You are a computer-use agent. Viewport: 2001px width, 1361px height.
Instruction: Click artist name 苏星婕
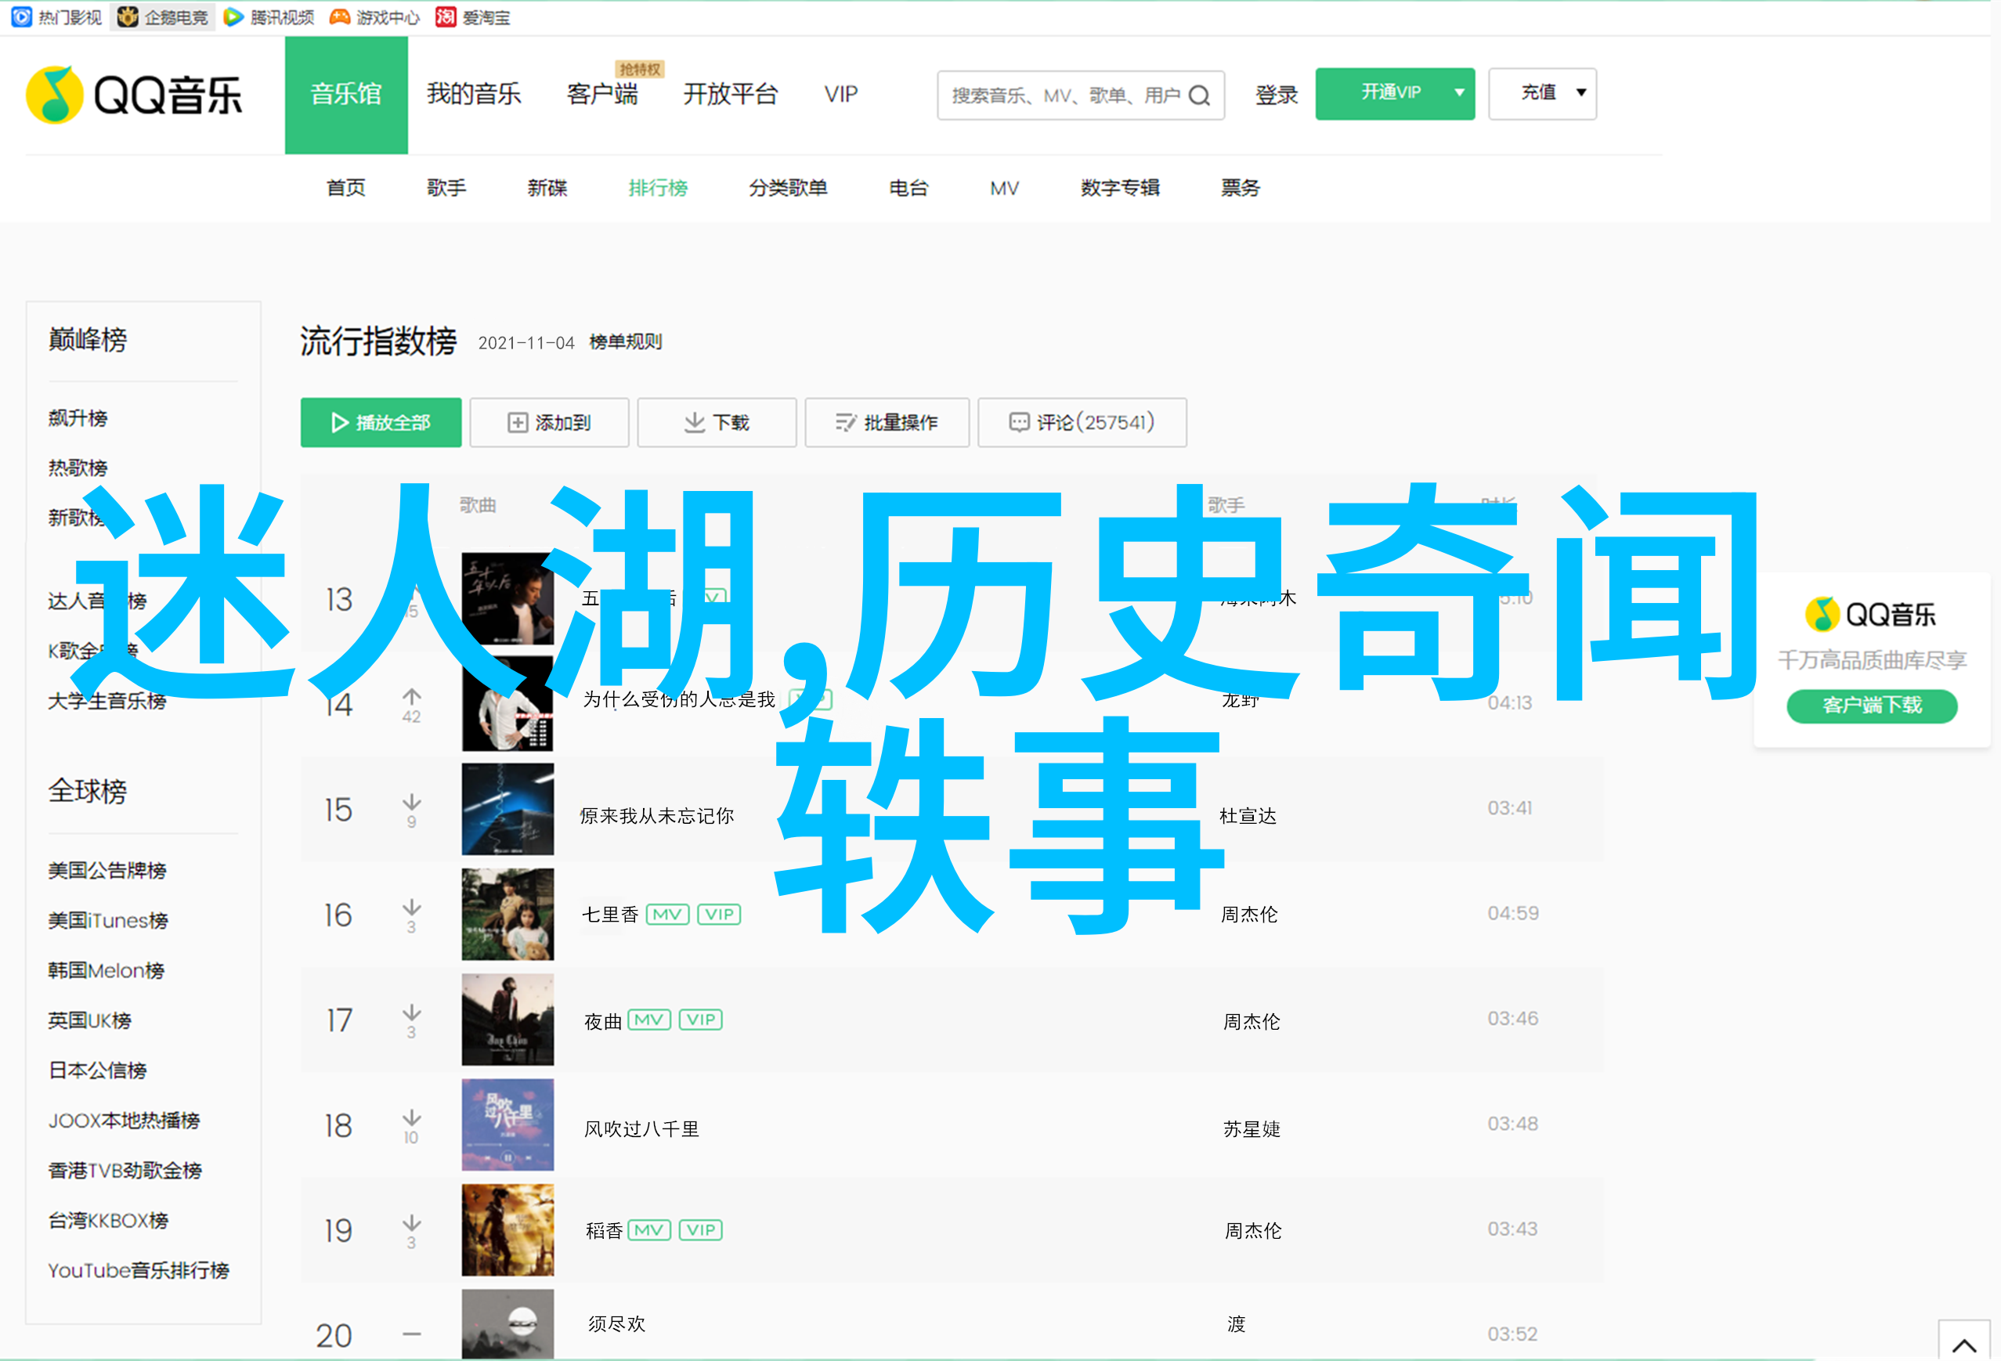point(1252,1128)
